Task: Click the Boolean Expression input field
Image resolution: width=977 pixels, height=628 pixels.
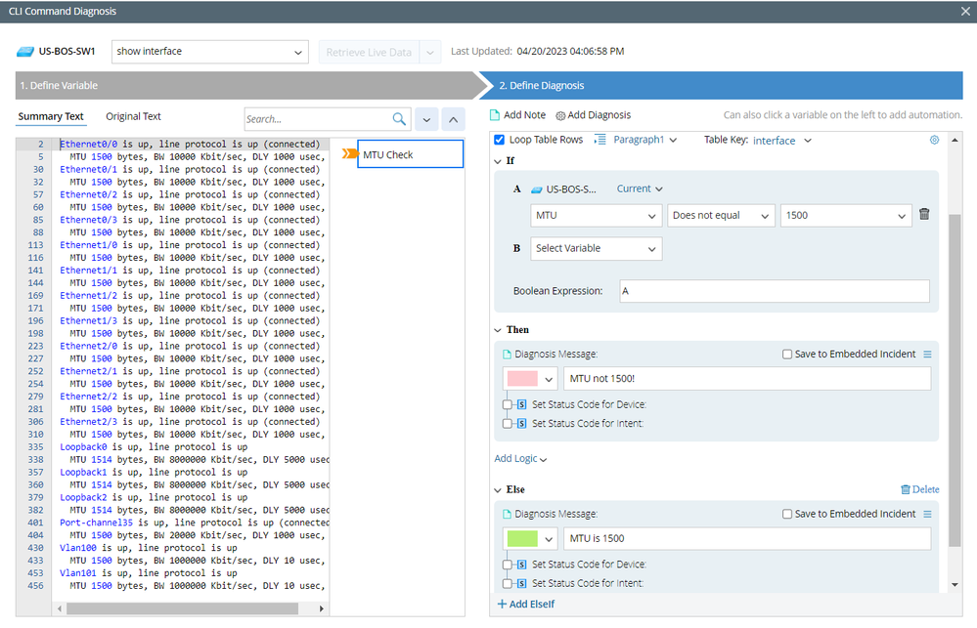Action: pyautogui.click(x=772, y=291)
